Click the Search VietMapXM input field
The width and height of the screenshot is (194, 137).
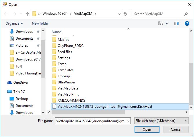coord(157,14)
